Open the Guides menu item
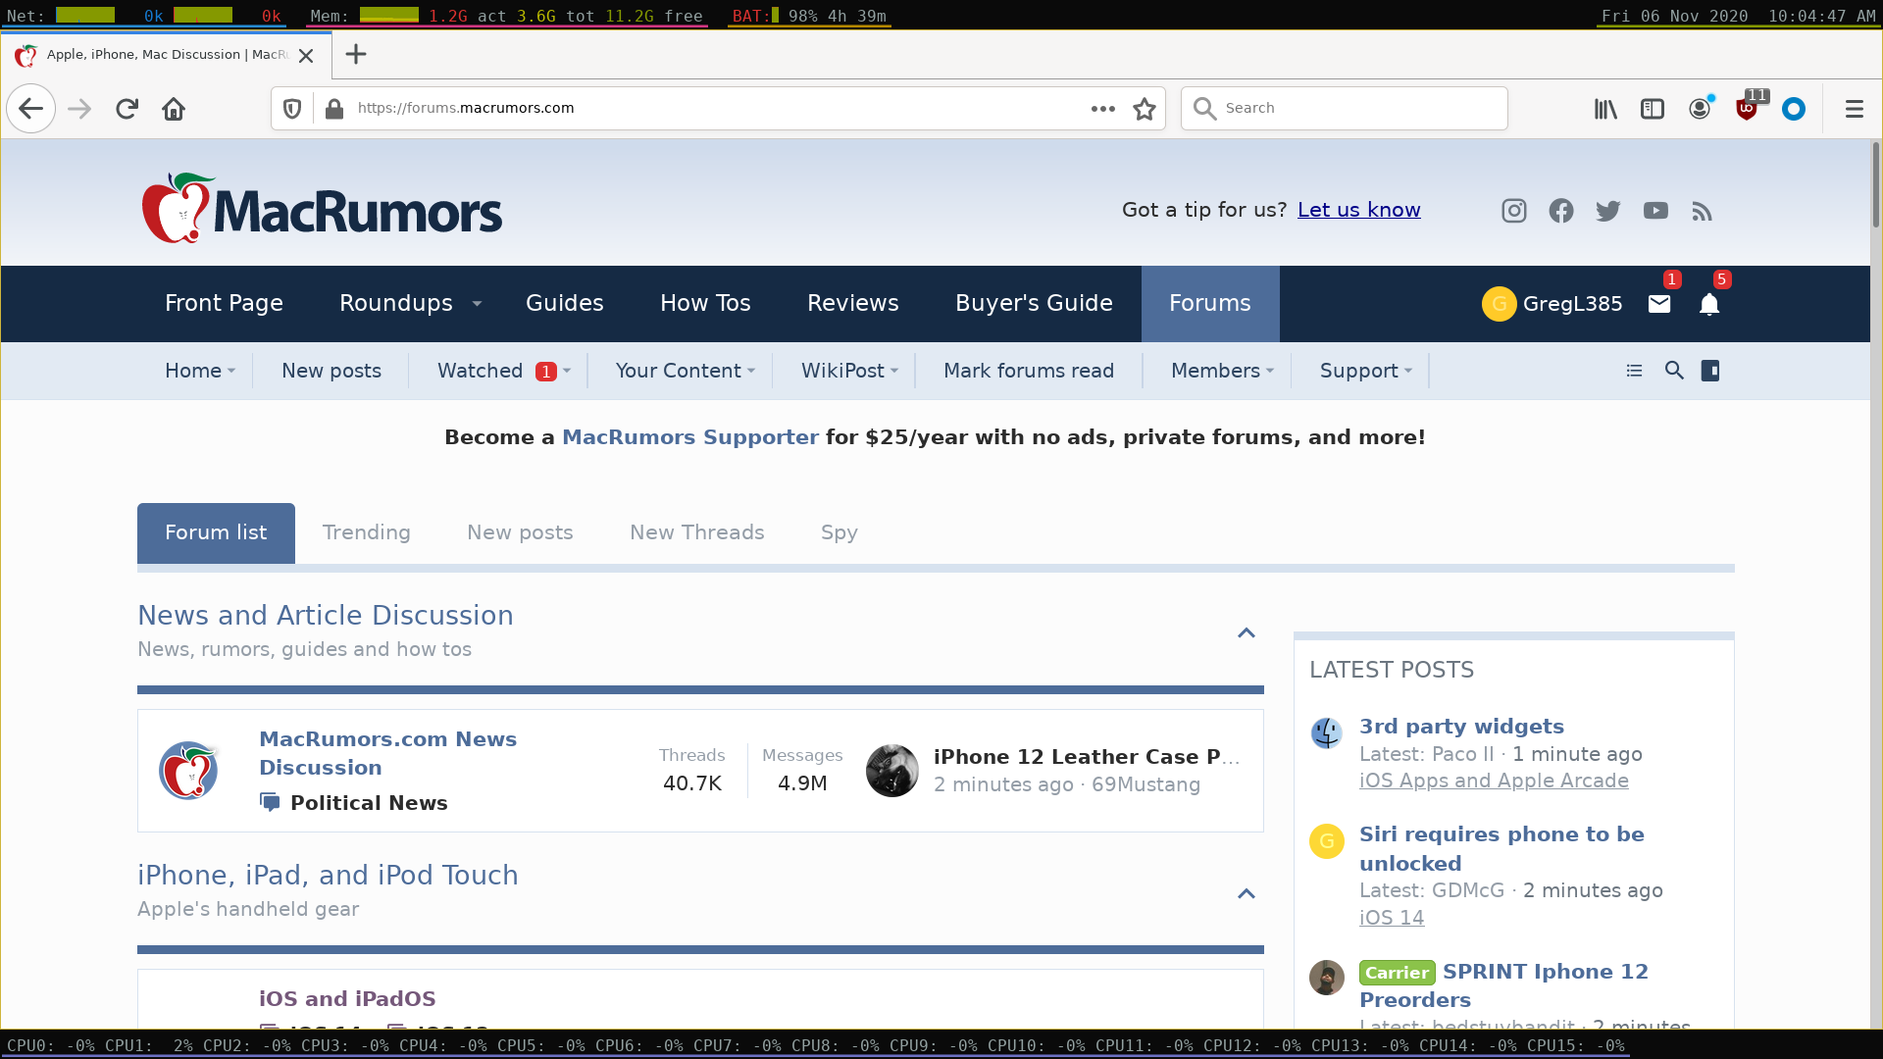The height and width of the screenshot is (1059, 1883). [565, 304]
